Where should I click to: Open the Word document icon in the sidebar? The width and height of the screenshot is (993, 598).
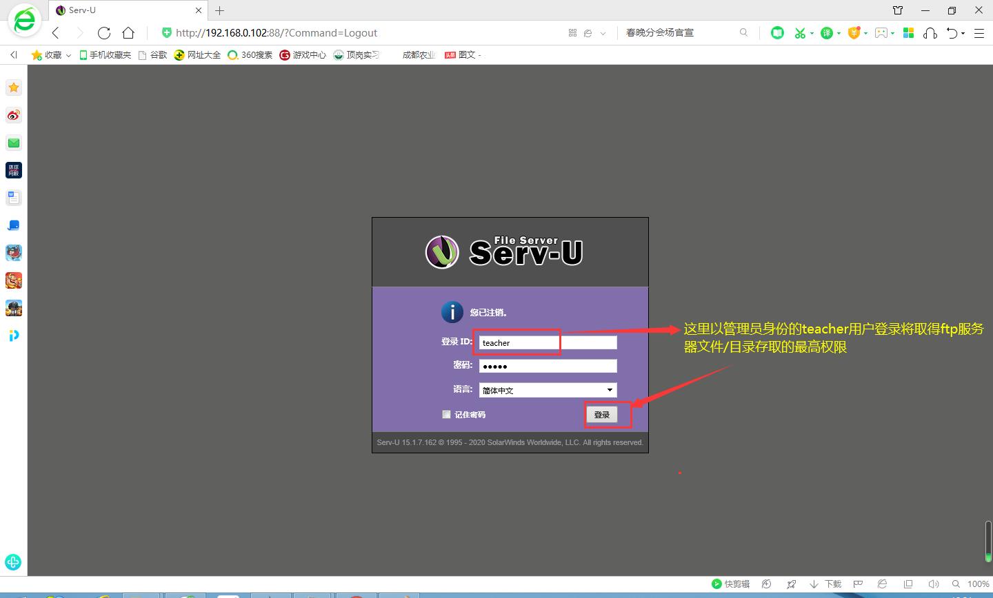pyautogui.click(x=14, y=198)
